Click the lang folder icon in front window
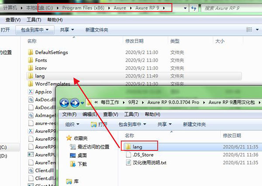Viewport: 262px width, 186px height. click(x=128, y=147)
